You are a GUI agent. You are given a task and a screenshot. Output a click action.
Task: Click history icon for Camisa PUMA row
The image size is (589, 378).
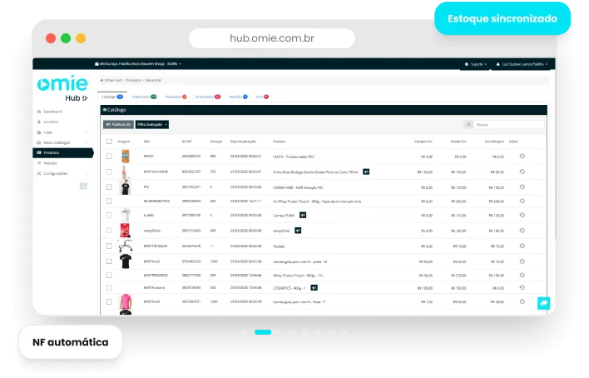pyautogui.click(x=522, y=216)
